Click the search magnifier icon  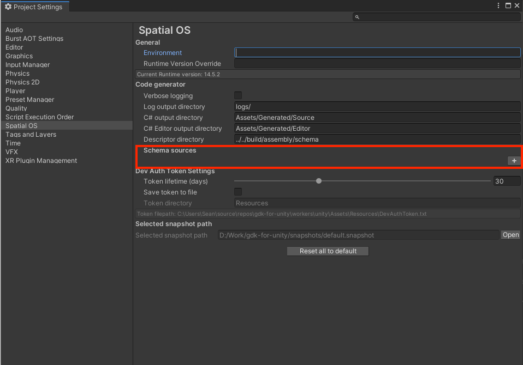coord(357,17)
